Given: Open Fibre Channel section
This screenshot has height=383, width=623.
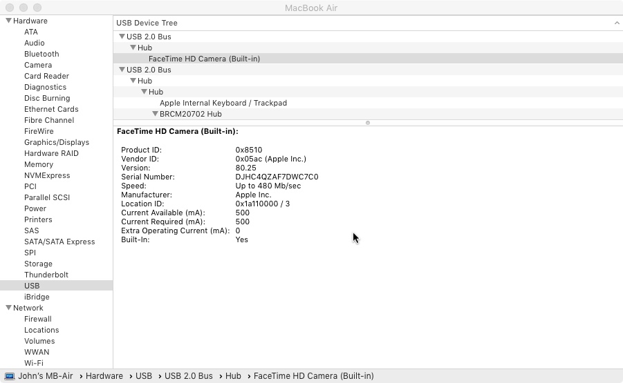Looking at the screenshot, I should 49,120.
